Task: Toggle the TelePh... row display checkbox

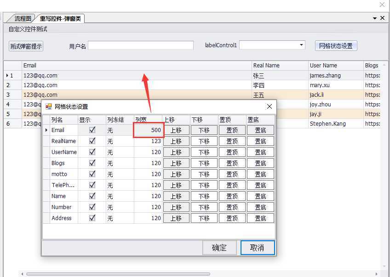Action: (92, 185)
